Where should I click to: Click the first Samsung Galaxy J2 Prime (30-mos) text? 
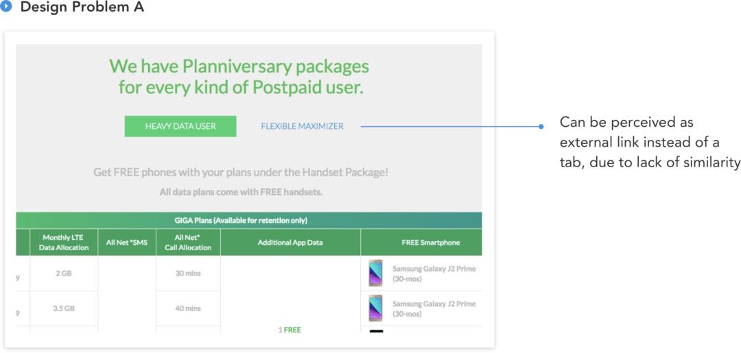click(434, 273)
